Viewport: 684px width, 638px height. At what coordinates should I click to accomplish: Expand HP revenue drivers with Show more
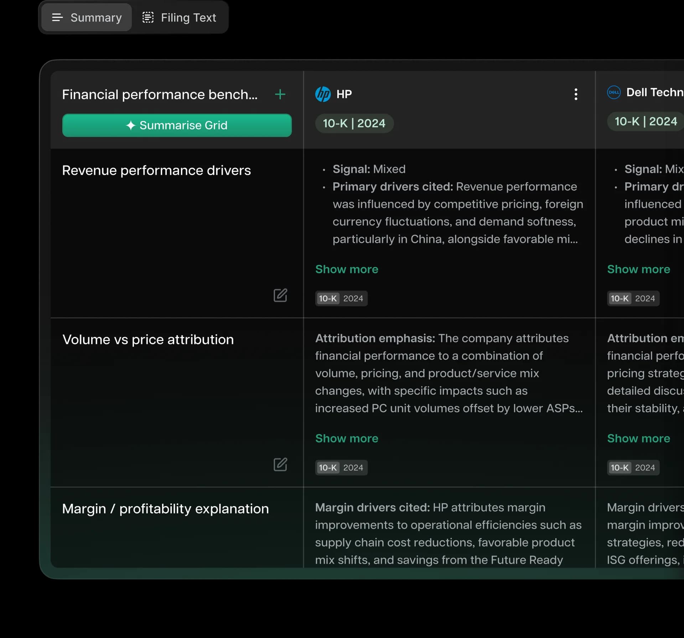pyautogui.click(x=346, y=269)
